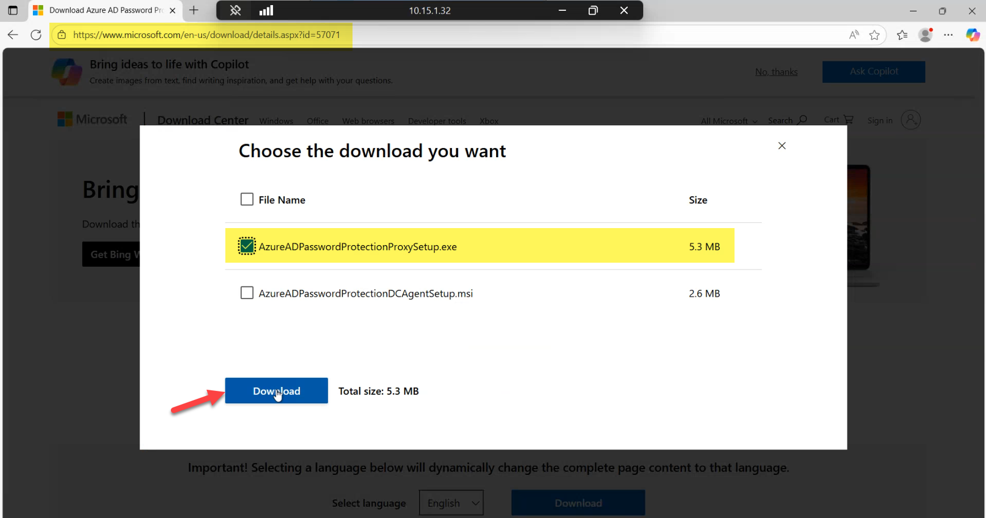Open the browser profile avatar
The image size is (986, 518).
(925, 35)
